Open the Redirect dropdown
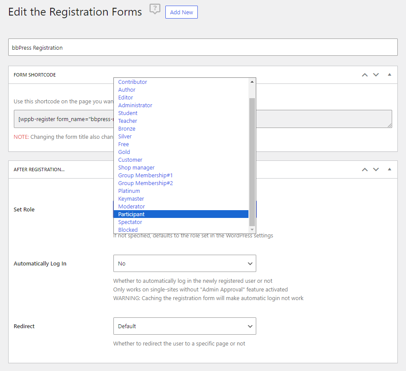 184,326
